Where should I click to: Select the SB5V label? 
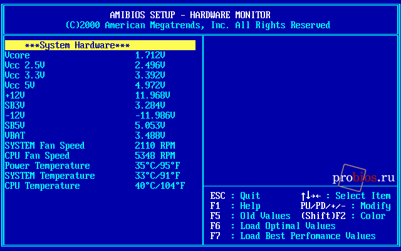point(15,125)
